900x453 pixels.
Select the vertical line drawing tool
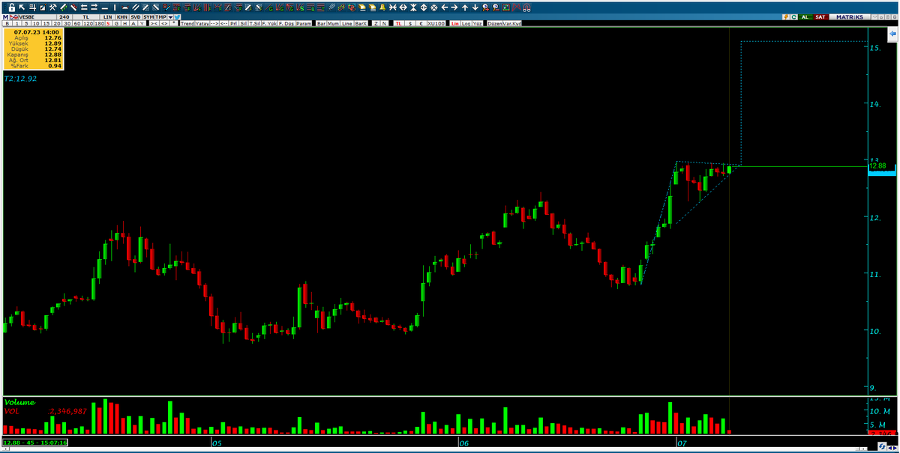coord(115,7)
